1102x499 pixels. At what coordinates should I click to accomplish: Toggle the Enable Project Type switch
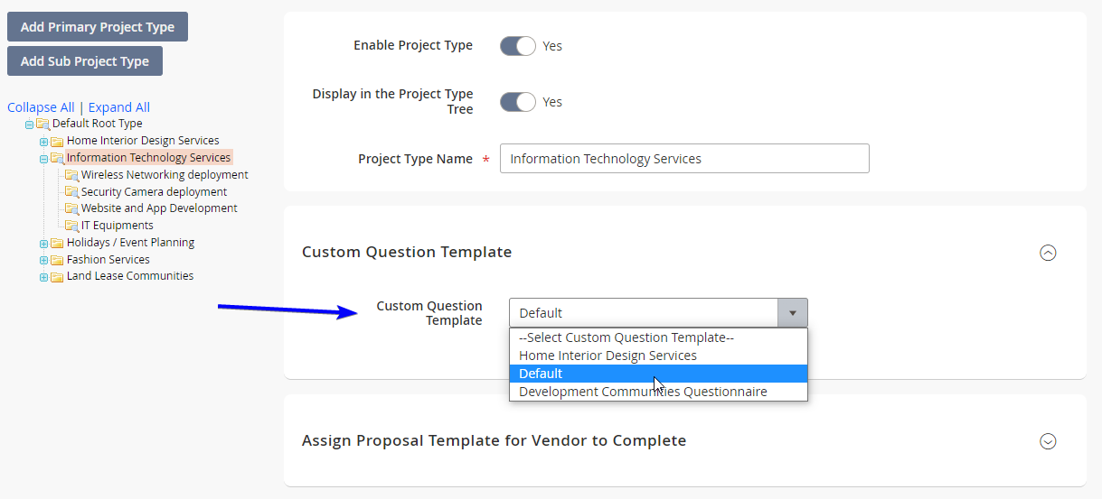(518, 46)
